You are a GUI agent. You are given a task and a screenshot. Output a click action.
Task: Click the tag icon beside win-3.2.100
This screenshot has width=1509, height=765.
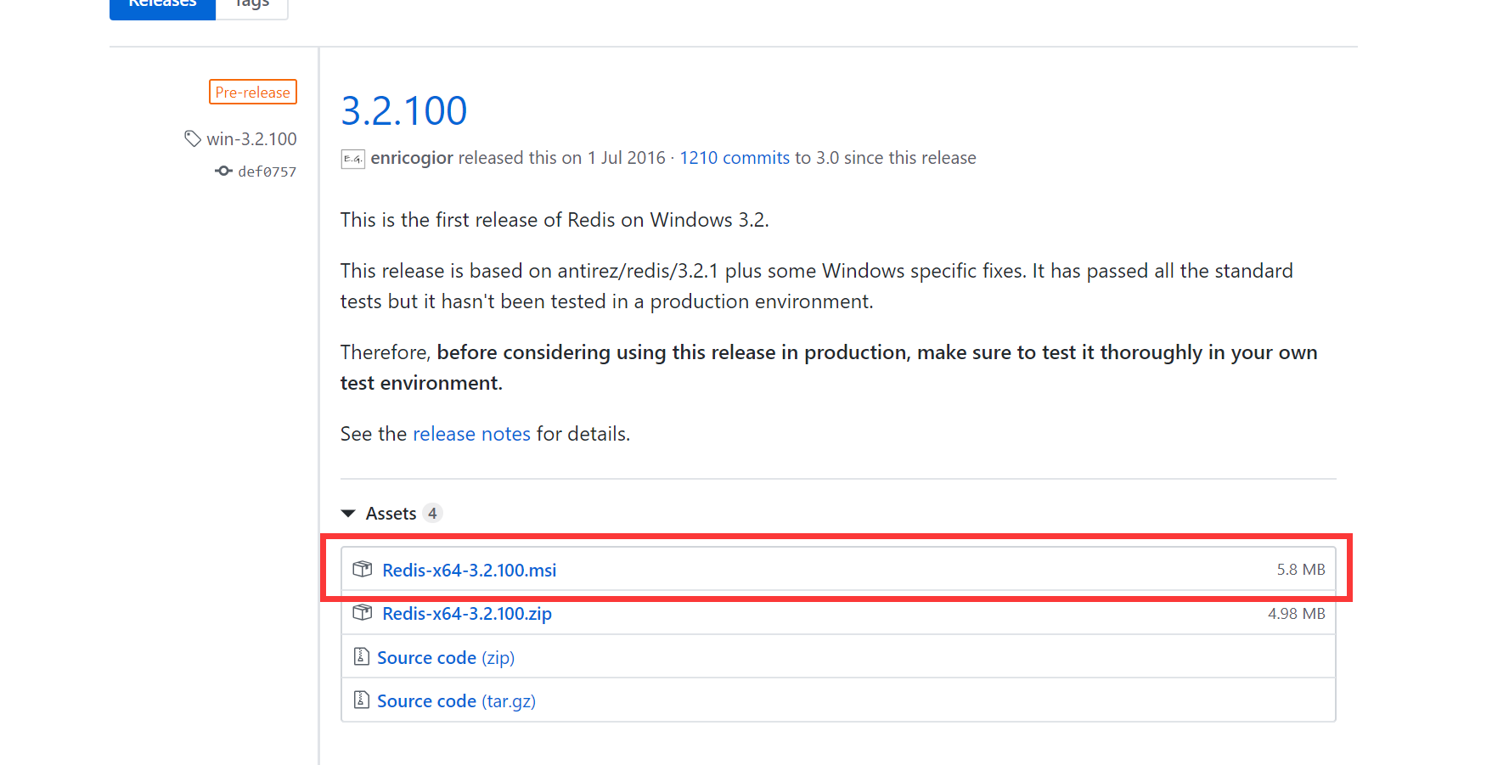pyautogui.click(x=192, y=138)
